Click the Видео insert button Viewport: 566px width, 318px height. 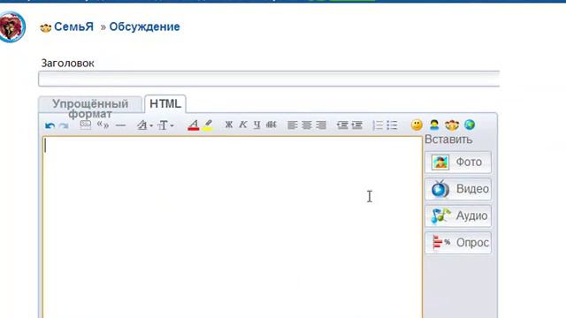tap(458, 189)
